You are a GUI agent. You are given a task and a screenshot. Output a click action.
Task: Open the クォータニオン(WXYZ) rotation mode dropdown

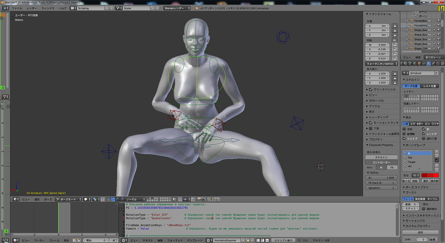(382, 64)
